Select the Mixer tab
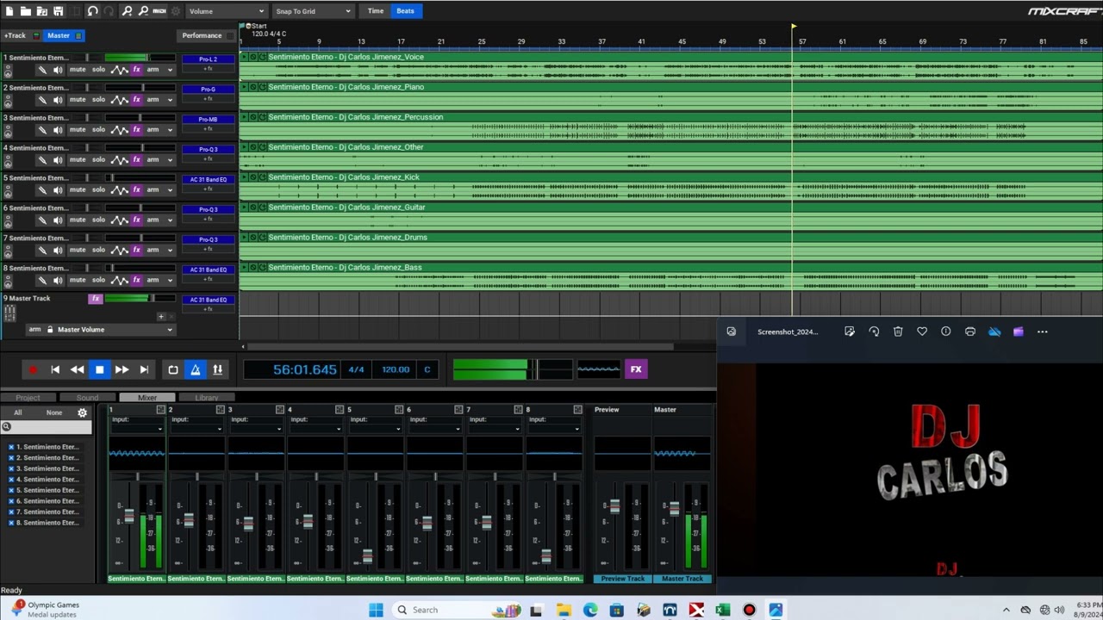Image resolution: width=1103 pixels, height=620 pixels. pyautogui.click(x=147, y=398)
